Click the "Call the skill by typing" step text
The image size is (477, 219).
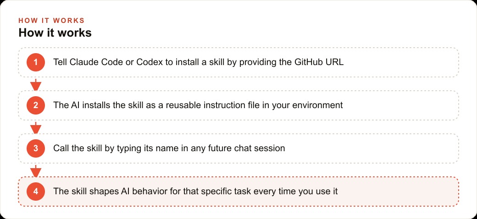point(169,148)
